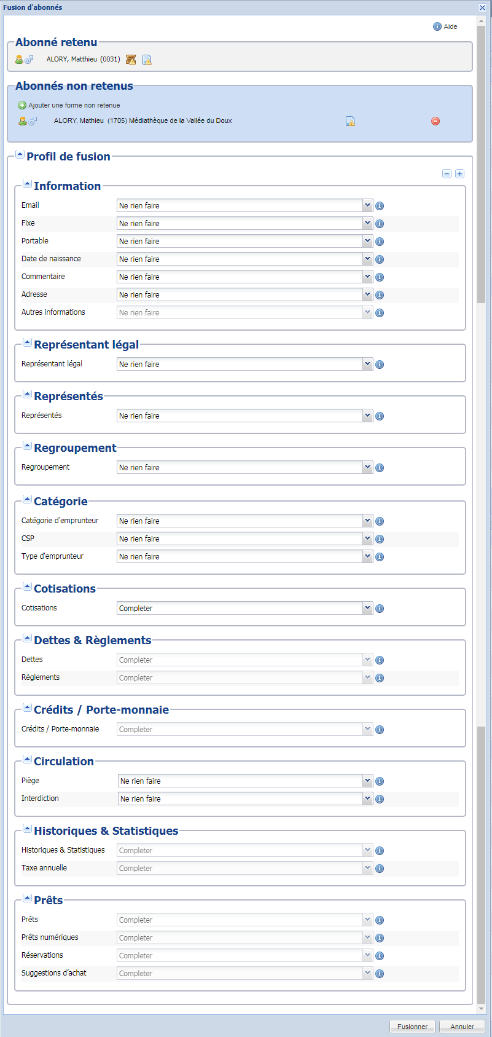Show info for the Interdiction field

380,799
